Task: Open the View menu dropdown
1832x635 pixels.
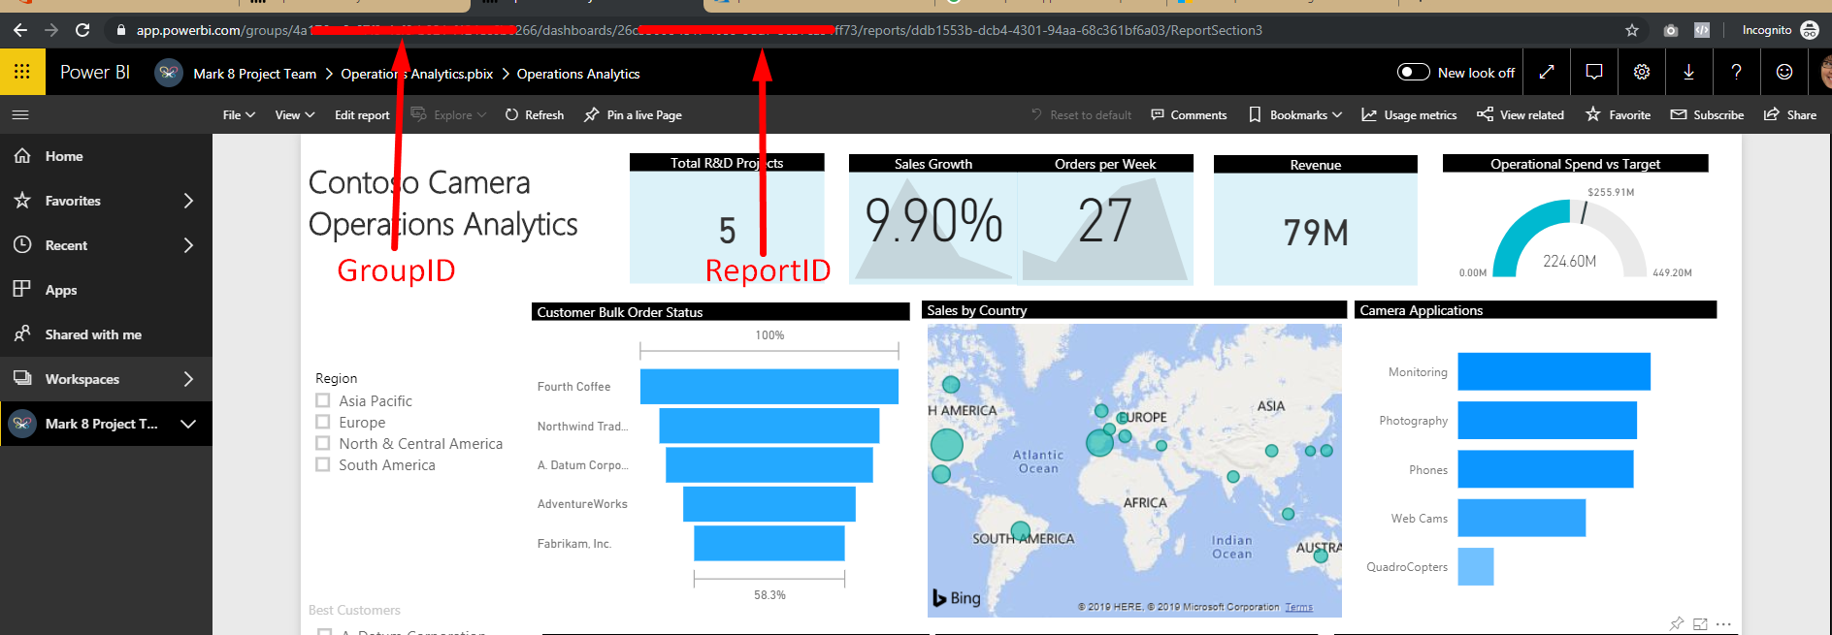Action: pyautogui.click(x=295, y=114)
